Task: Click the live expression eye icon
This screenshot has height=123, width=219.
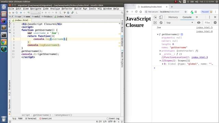Action: (x=198, y=23)
